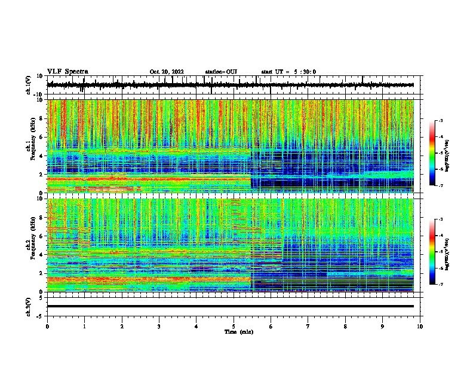Click the "-3" tick on ch.2 colorbar
The width and height of the screenshot is (473, 366).
[440, 219]
